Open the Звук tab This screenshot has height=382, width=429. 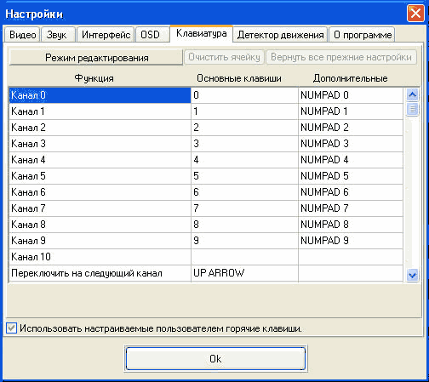tap(57, 35)
